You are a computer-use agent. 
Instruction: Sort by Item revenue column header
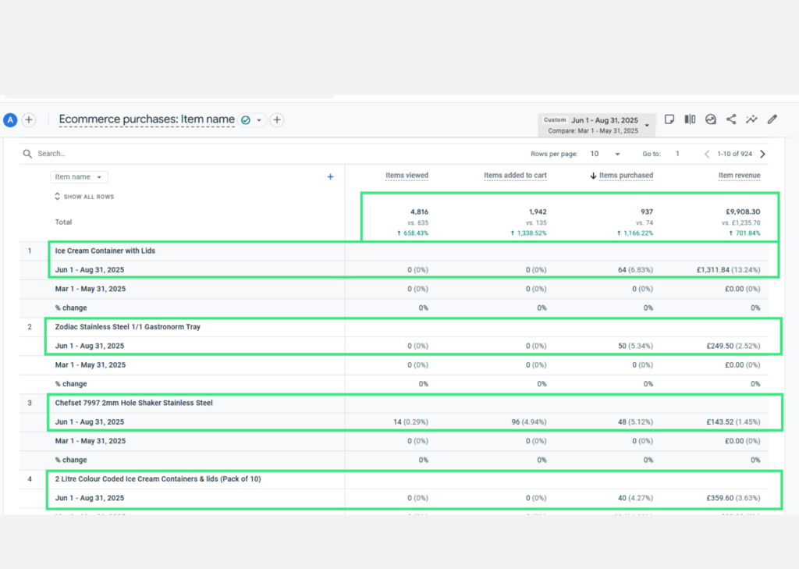point(739,176)
